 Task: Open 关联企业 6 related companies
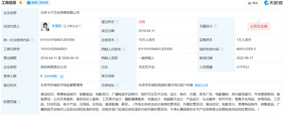(x=72, y=26)
